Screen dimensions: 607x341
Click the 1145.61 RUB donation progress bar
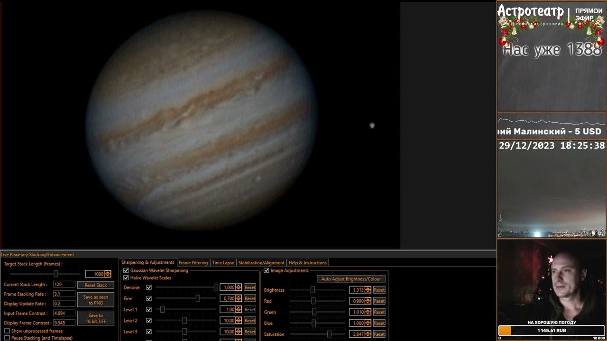[x=552, y=331]
